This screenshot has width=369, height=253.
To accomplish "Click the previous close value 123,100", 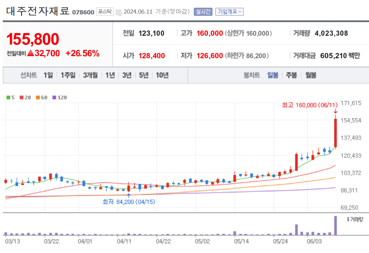I will (151, 33).
